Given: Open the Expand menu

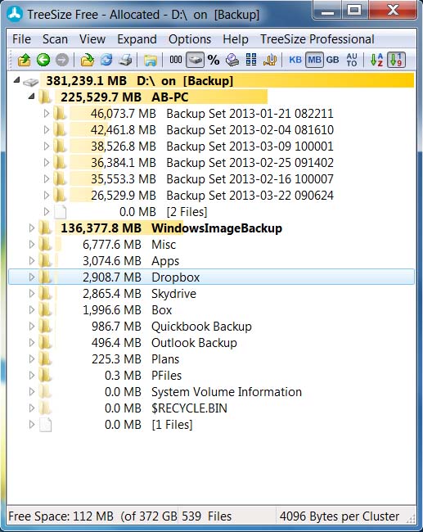Looking at the screenshot, I should click(x=137, y=39).
